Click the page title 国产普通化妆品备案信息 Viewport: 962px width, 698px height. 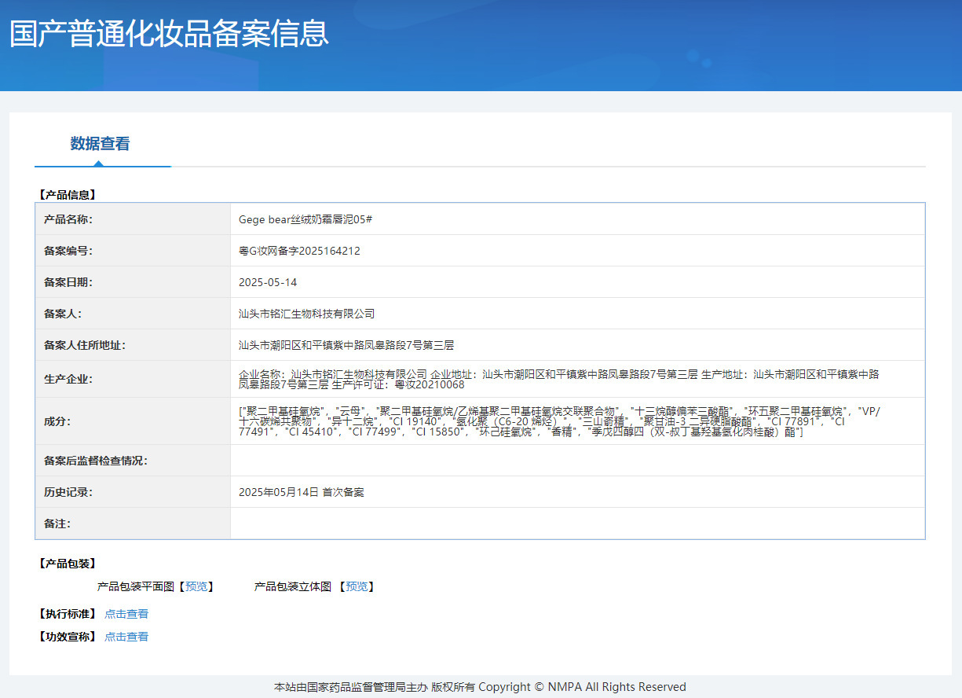point(169,34)
